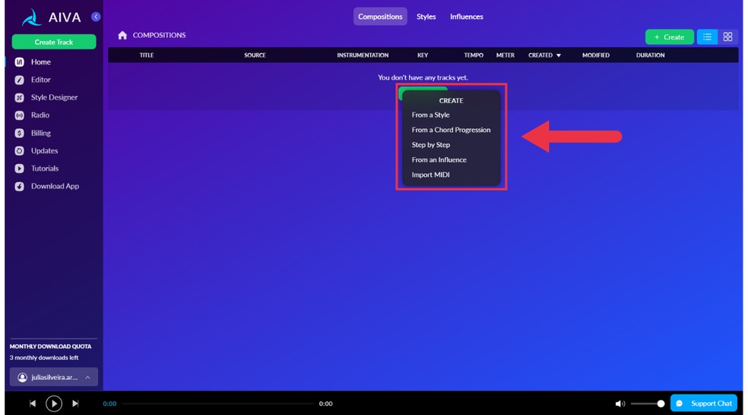The width and height of the screenshot is (748, 415).
Task: Select Step by Step option
Action: 431,145
